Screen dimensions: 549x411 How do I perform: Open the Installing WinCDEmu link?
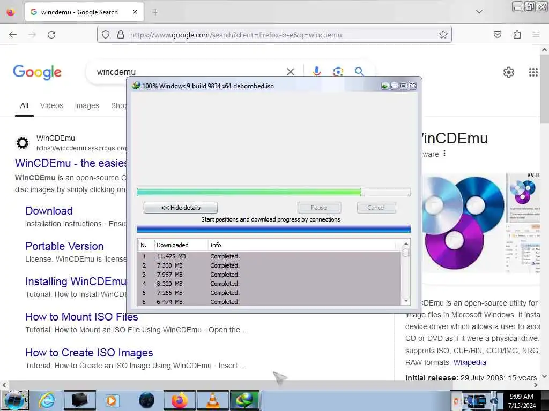click(76, 281)
